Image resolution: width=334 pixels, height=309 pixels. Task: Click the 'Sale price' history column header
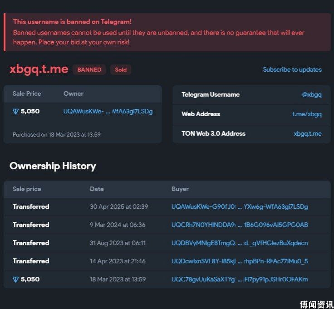click(27, 189)
